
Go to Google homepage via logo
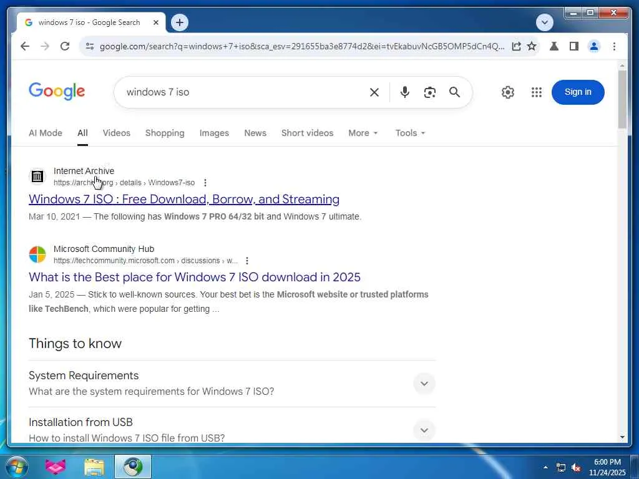point(57,91)
